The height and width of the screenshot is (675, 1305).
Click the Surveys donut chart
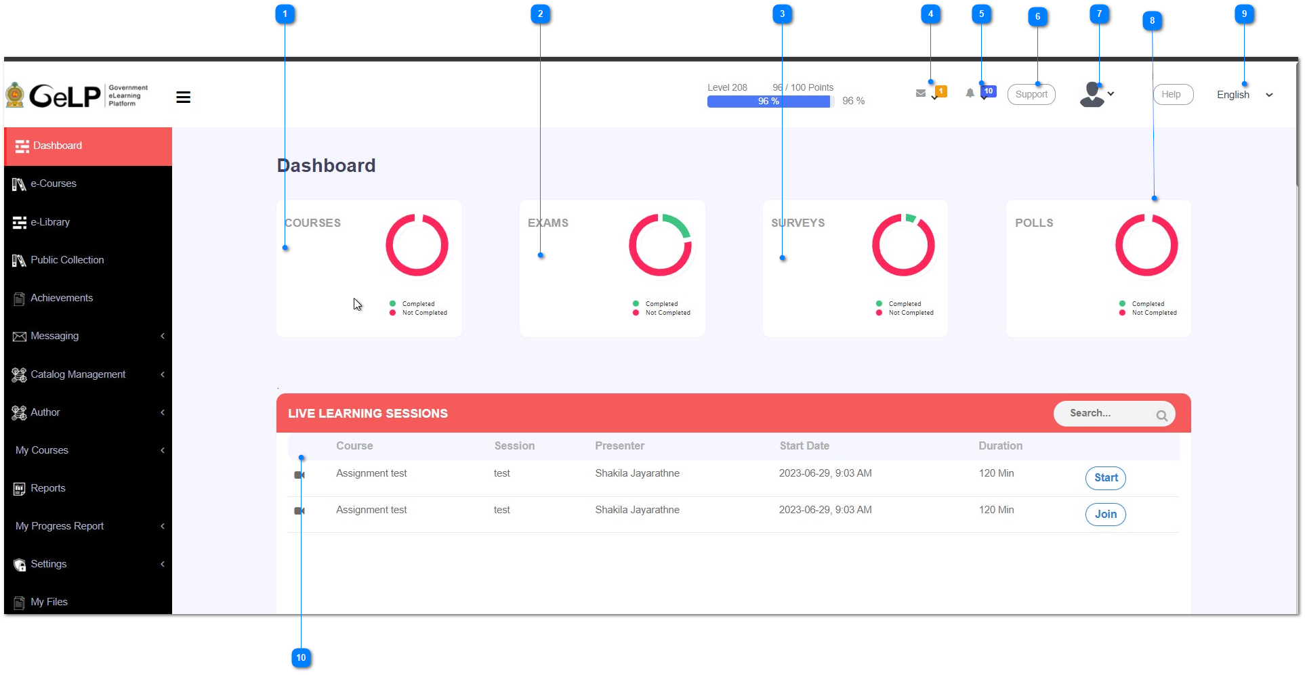coord(903,245)
